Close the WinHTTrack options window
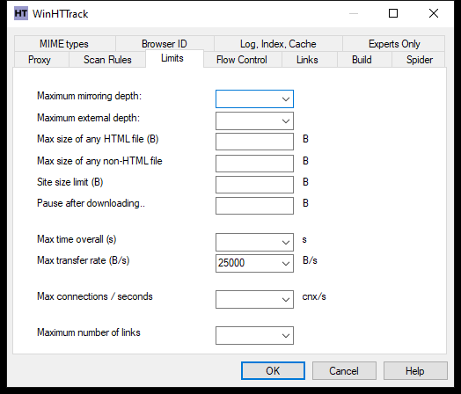This screenshot has height=394, width=461. pos(434,13)
